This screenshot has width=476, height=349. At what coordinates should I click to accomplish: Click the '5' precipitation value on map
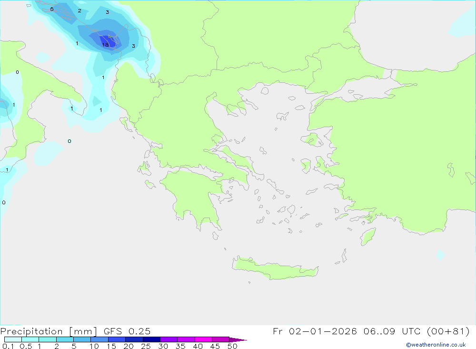tap(52, 9)
